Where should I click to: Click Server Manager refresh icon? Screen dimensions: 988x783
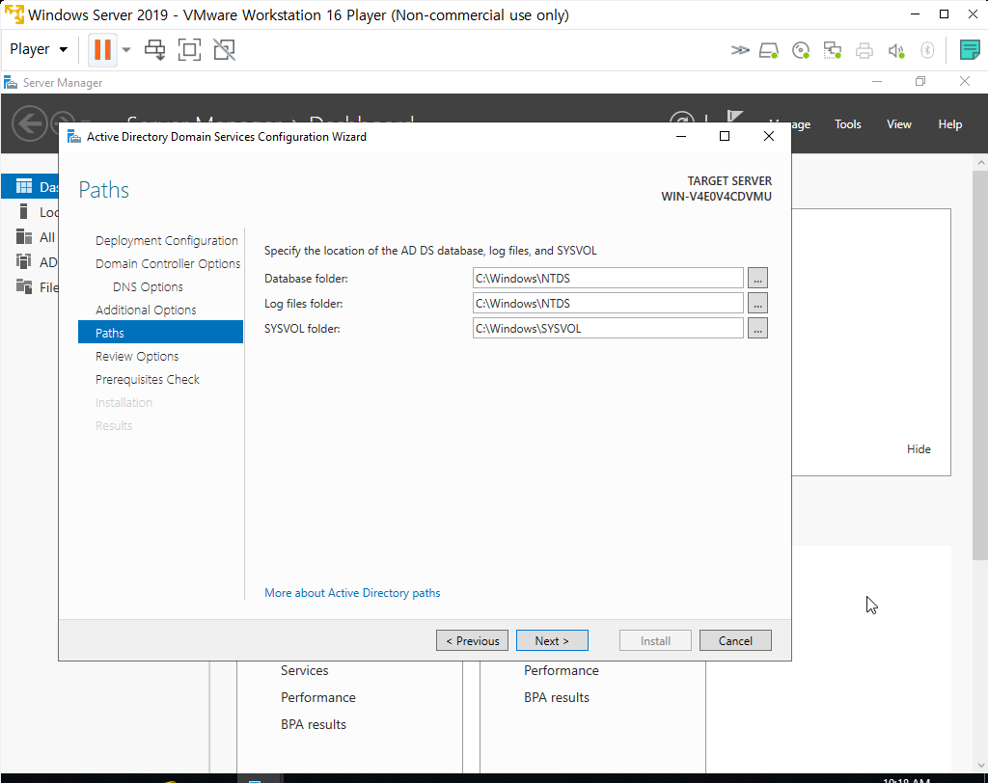point(682,118)
